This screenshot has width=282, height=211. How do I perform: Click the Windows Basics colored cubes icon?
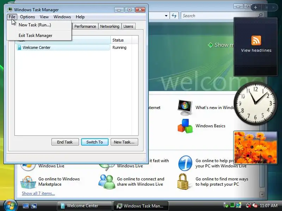coord(185,126)
